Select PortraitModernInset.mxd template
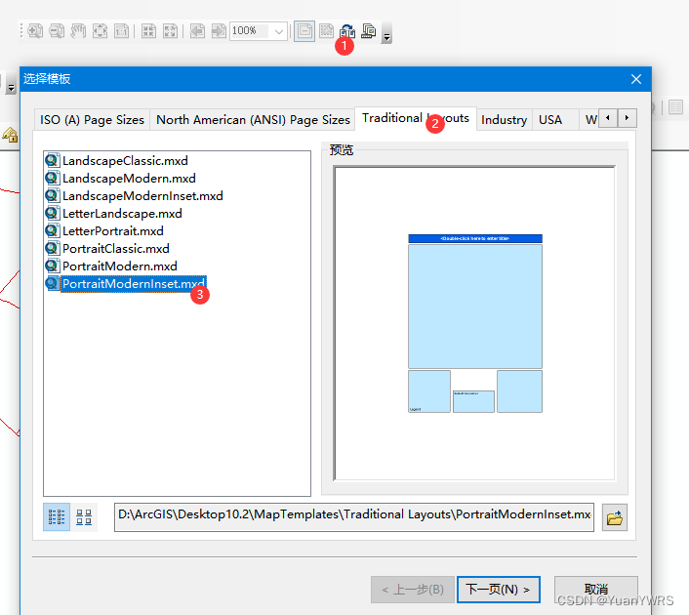This screenshot has width=689, height=615. [134, 283]
